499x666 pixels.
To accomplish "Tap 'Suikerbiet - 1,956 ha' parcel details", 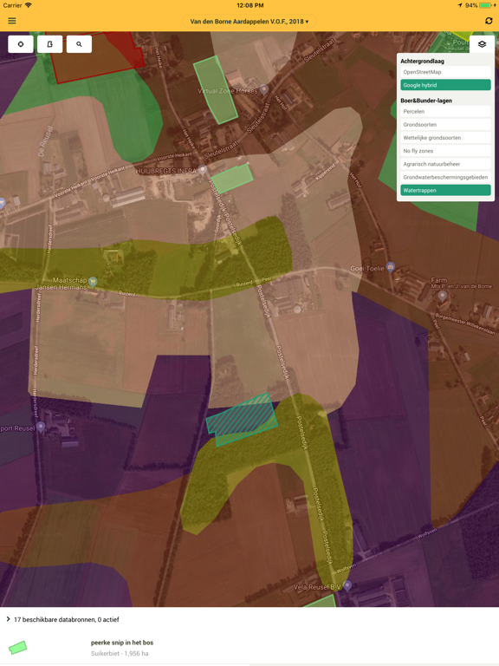I will pos(120,653).
